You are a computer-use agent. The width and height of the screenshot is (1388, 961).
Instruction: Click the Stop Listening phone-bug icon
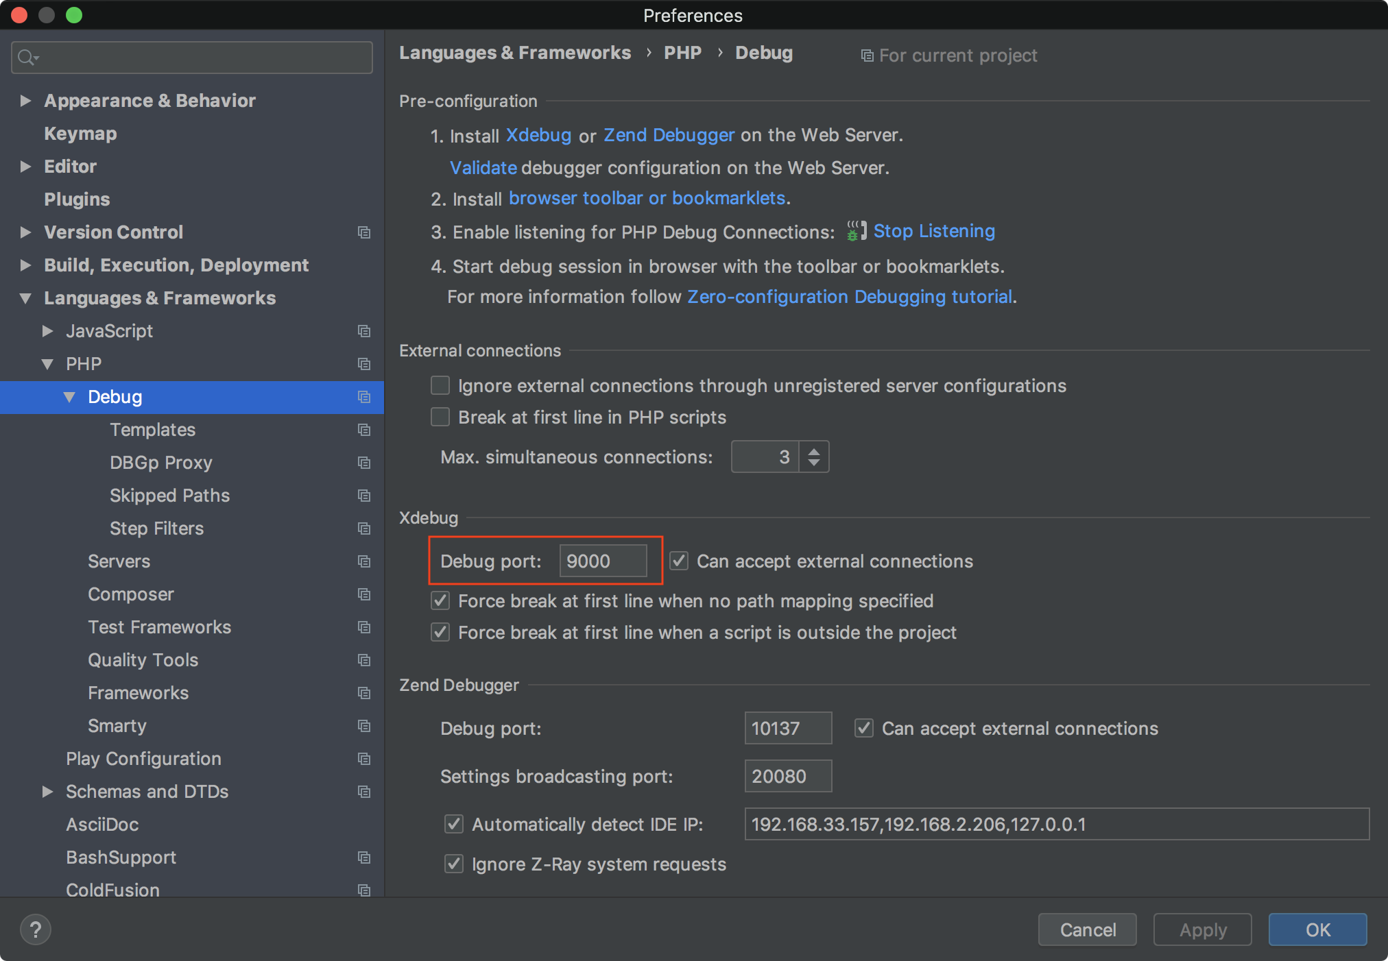pos(855,231)
